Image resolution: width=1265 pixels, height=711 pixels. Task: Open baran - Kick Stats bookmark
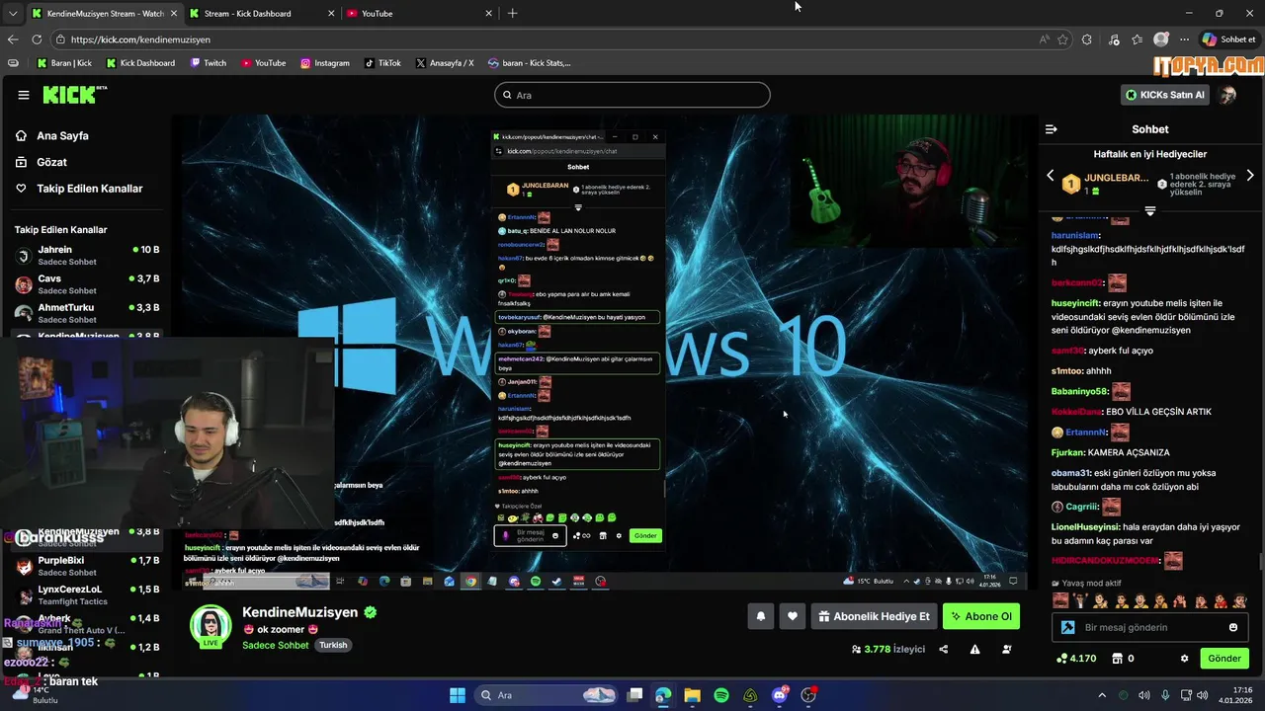(x=529, y=63)
